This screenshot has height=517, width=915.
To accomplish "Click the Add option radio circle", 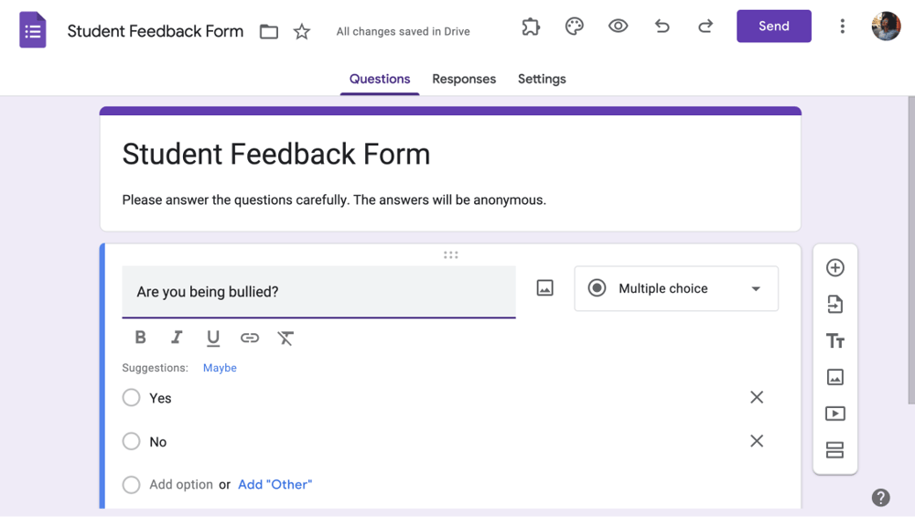I will [131, 485].
